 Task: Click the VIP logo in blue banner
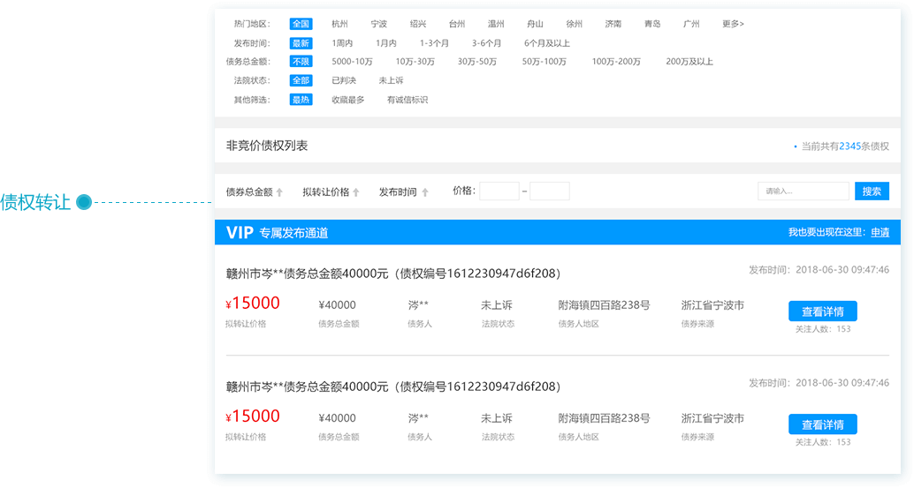point(240,233)
